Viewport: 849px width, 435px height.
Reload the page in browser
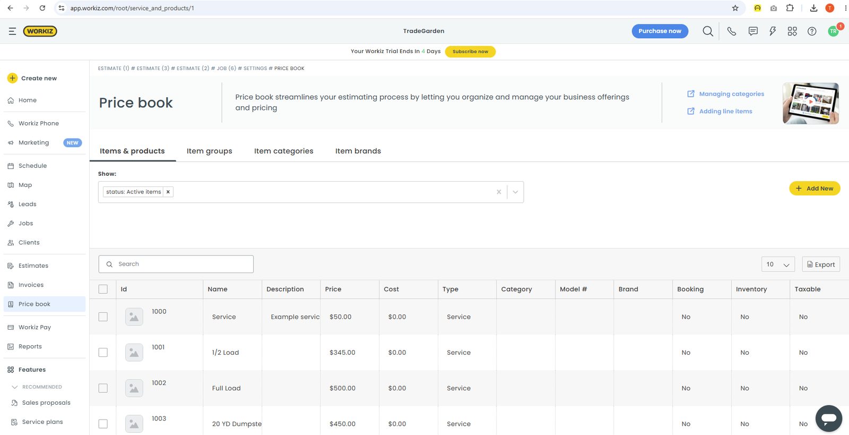[x=42, y=8]
